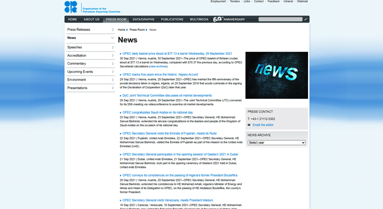
Task: Select Speeches in the sidebar
Action: point(74,47)
